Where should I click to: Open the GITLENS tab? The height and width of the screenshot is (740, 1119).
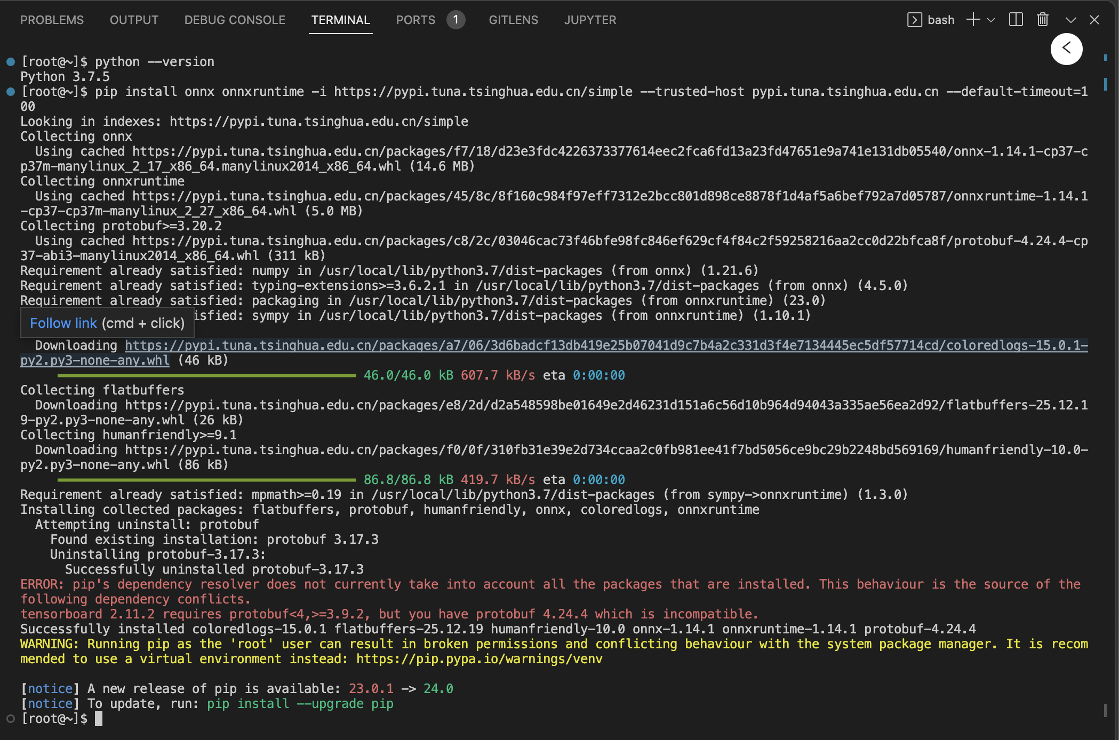pyautogui.click(x=513, y=20)
